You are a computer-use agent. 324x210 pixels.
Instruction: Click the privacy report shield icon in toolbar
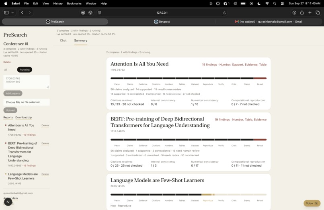[x=83, y=12]
